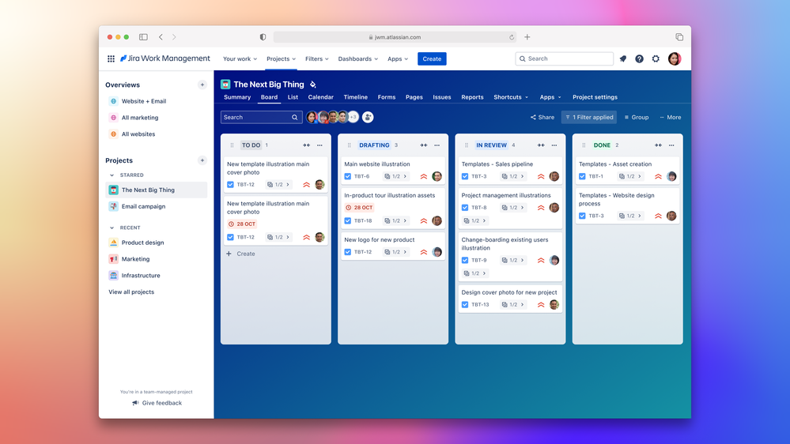Open DONE column more options

coord(671,145)
